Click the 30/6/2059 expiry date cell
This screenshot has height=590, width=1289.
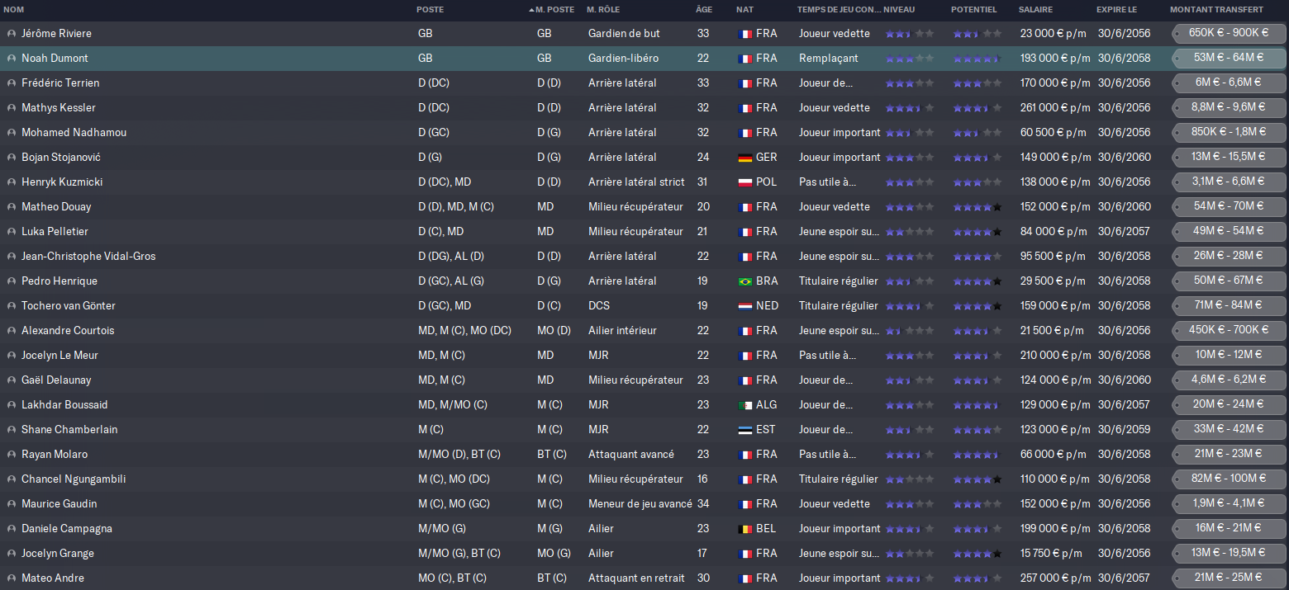coord(1124,430)
